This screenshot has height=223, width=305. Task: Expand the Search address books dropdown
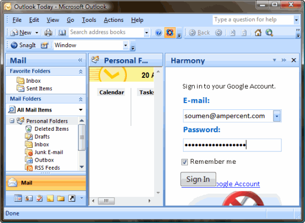147,33
